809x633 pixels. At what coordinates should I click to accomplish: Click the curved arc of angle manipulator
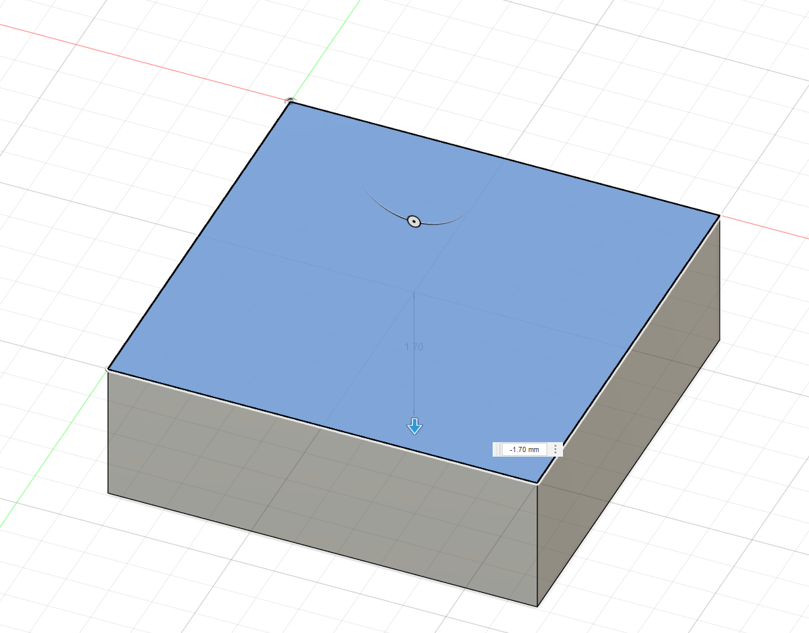[447, 220]
